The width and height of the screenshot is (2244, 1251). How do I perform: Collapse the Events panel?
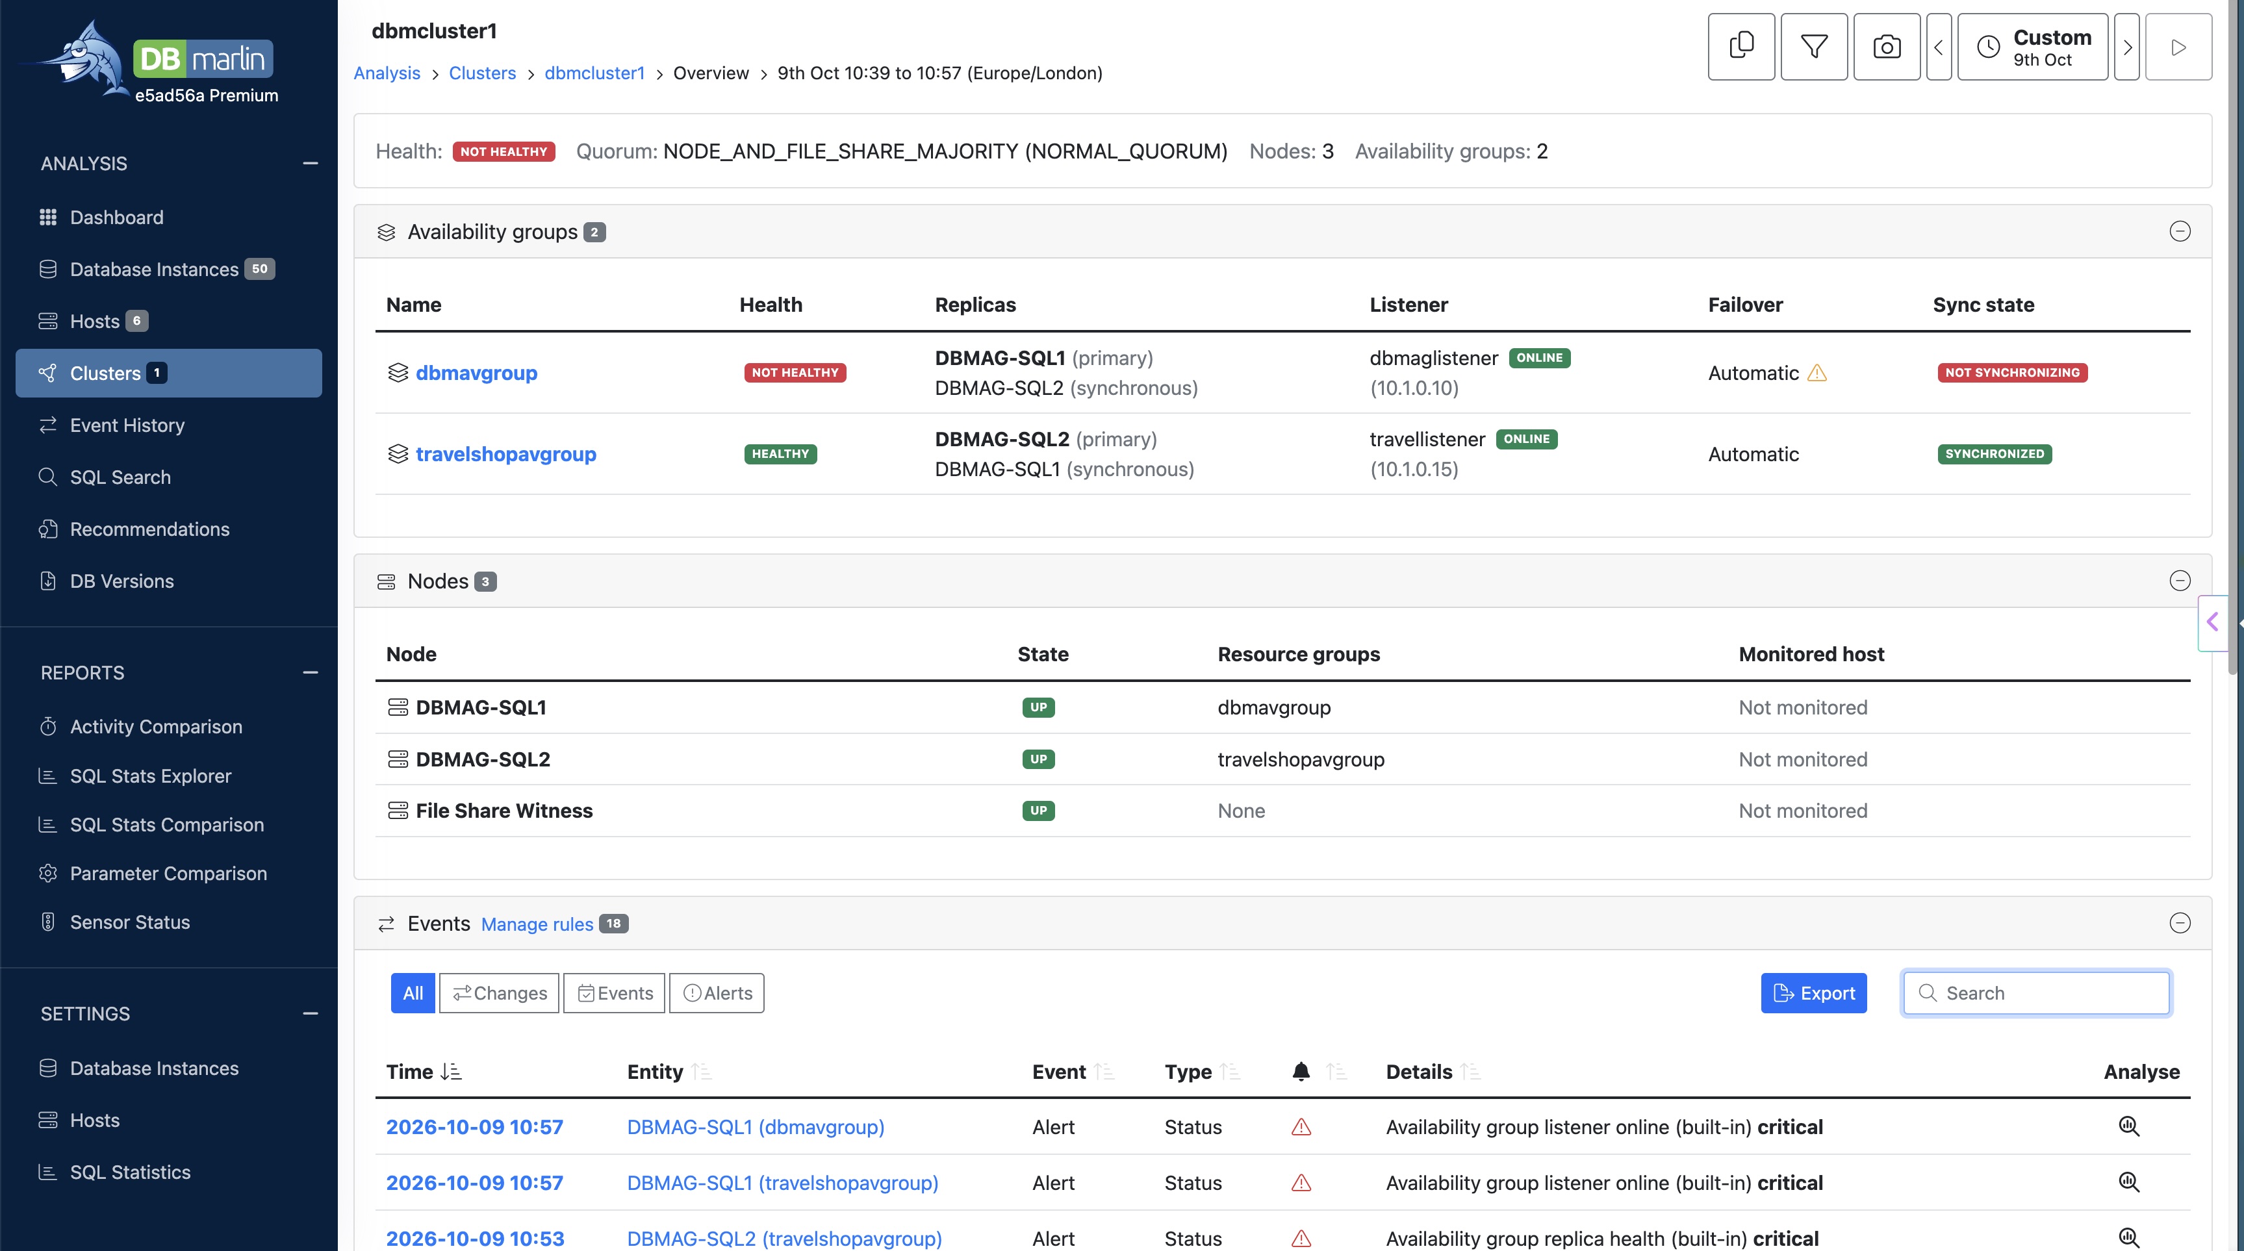(x=2180, y=924)
